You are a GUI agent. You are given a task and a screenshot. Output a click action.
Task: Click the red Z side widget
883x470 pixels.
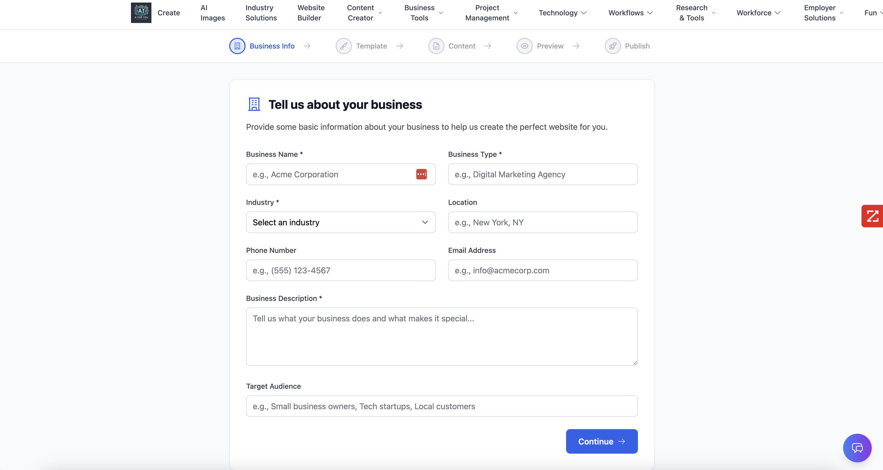(x=872, y=216)
